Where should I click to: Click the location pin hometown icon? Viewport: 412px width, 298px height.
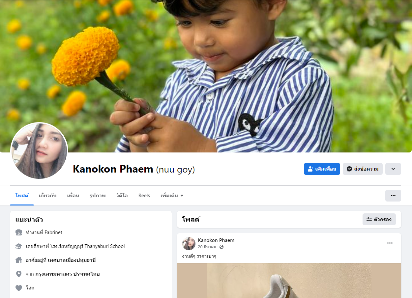tap(19, 274)
